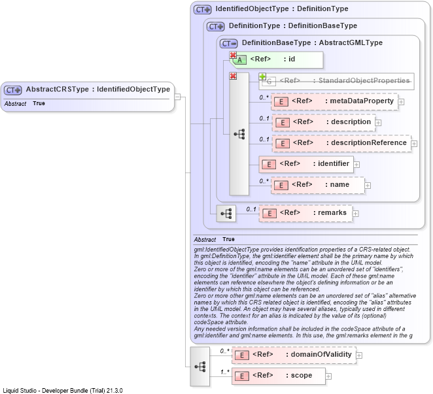
Task: Select the sequence compositor beside domainOfValidity and scope
Action: pos(200,367)
